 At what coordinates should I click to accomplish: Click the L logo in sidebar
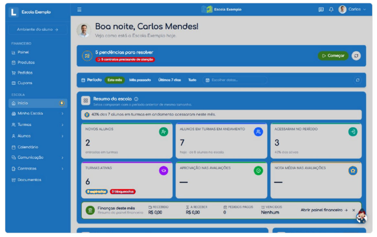click(14, 12)
